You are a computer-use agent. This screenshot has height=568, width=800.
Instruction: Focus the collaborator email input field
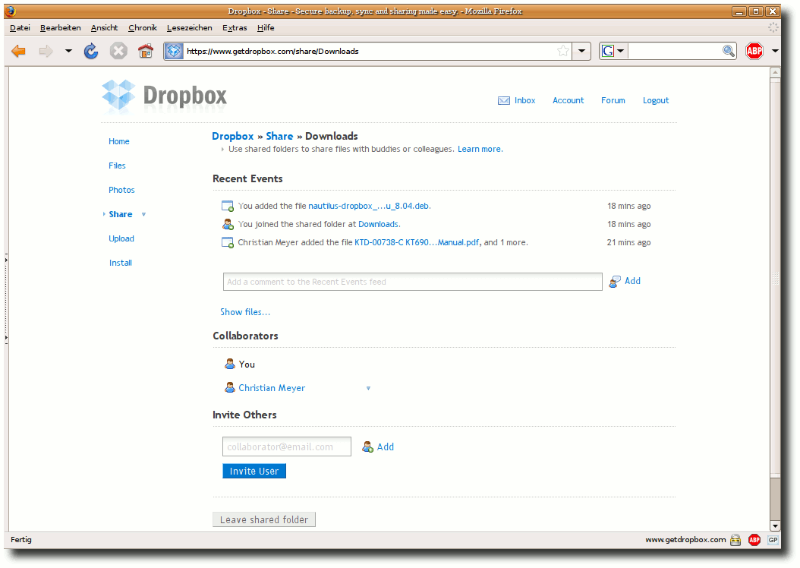point(287,447)
